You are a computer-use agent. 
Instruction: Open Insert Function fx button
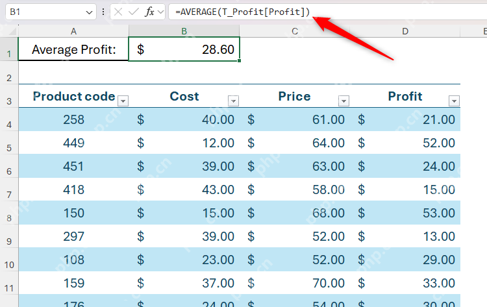150,12
